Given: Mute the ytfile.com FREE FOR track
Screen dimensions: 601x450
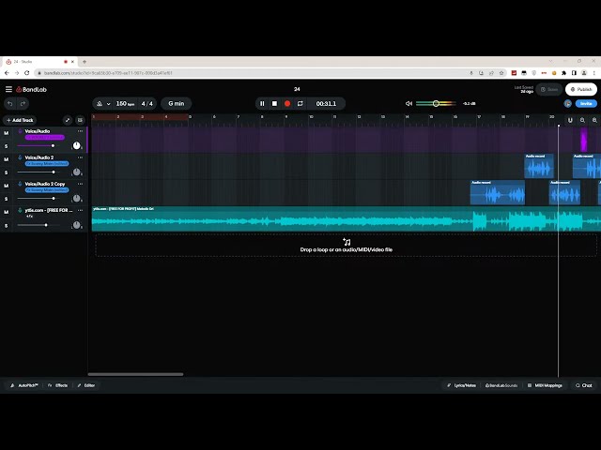Looking at the screenshot, I should pyautogui.click(x=7, y=212).
